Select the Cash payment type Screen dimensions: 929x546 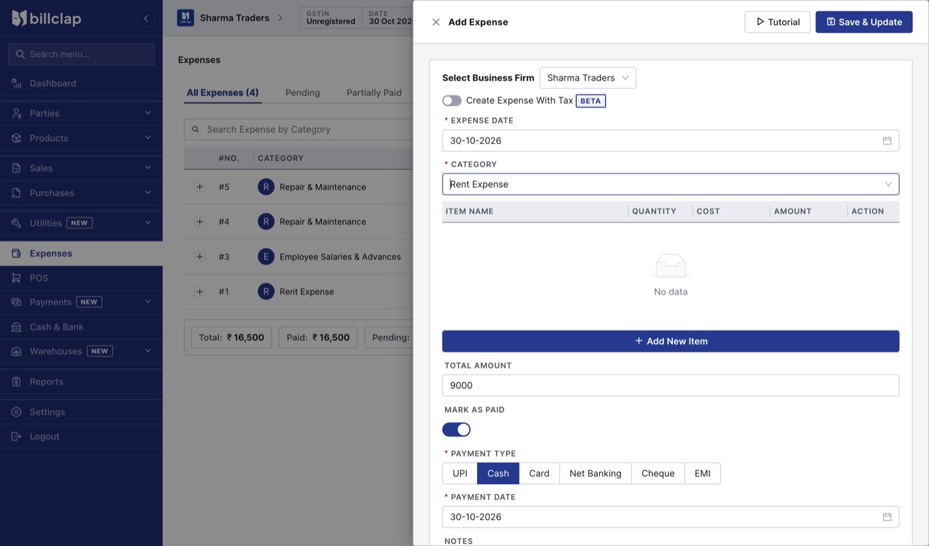498,473
